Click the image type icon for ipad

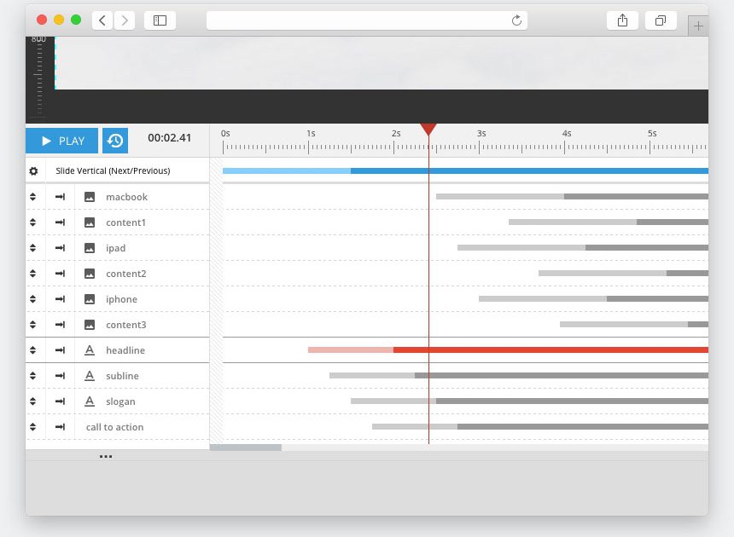[90, 248]
